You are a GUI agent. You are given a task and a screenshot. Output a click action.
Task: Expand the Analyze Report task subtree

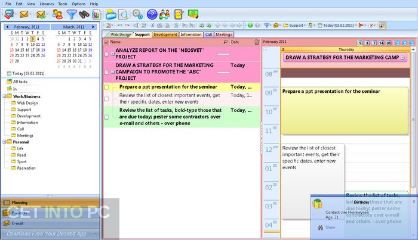[x=113, y=54]
